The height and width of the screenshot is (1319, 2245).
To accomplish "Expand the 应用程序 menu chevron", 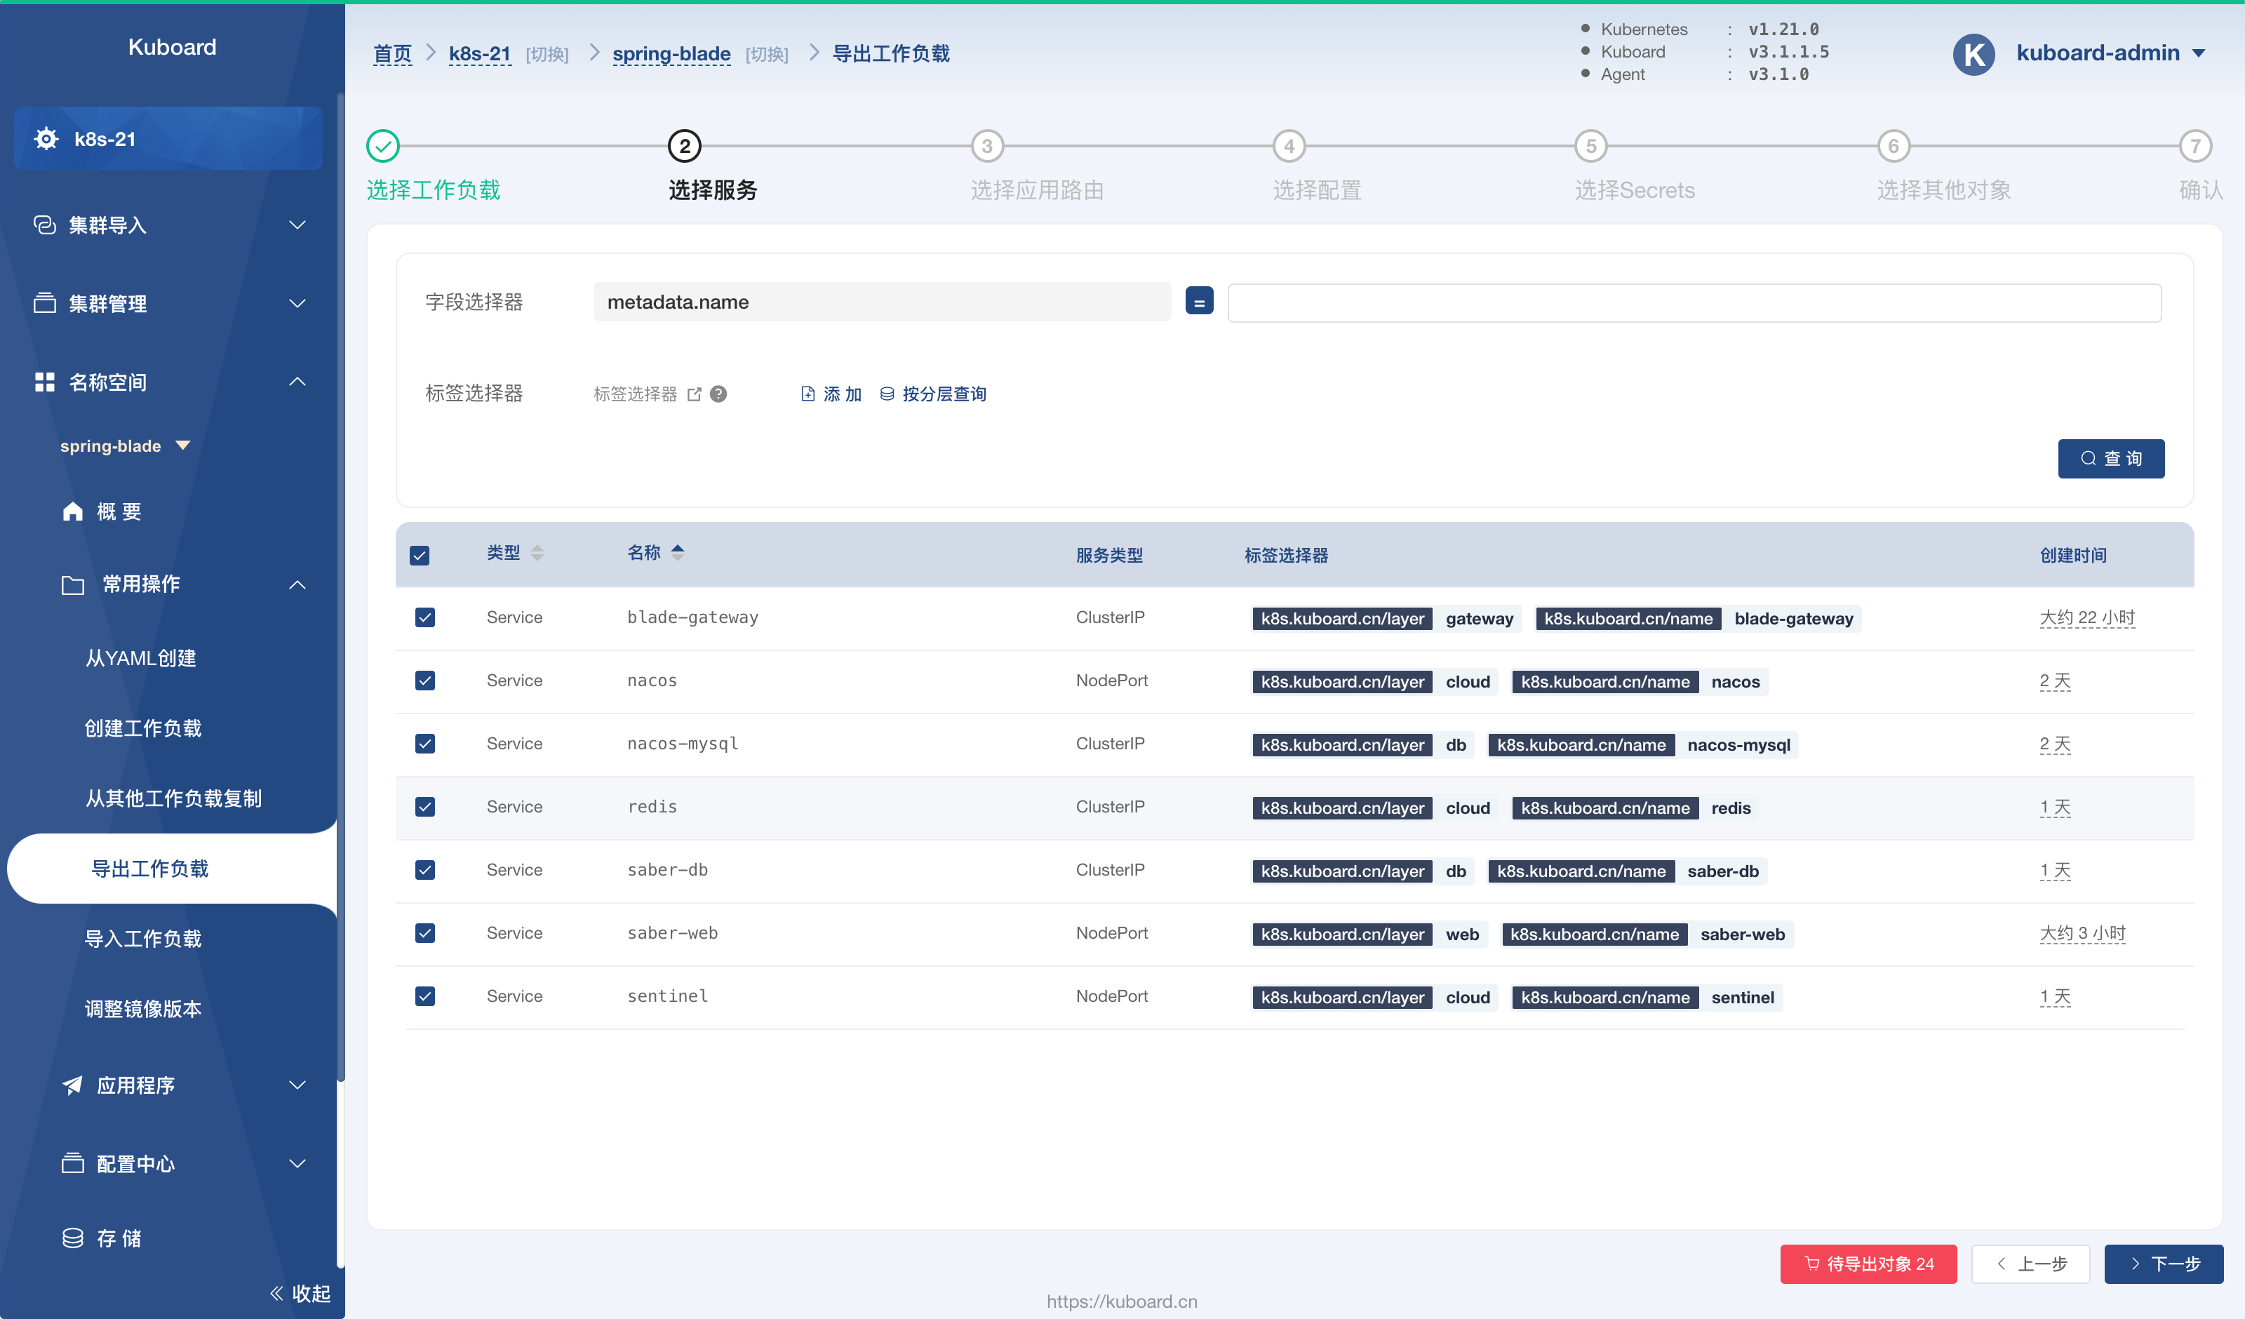I will [297, 1085].
